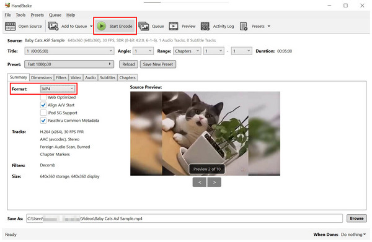This screenshot has height=242, width=372.
Task: Click the Reload preset button
Action: (128, 64)
